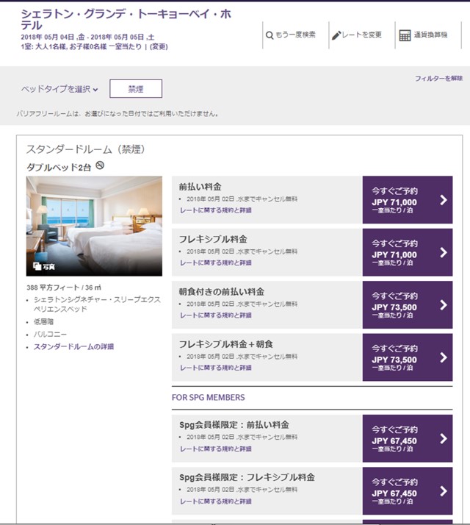Click the (変更) link for room occupancy
The width and height of the screenshot is (470, 525).
159,46
